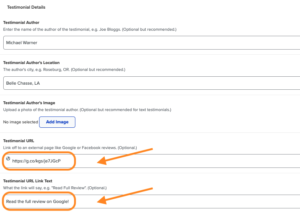This screenshot has width=300, height=212.
Task: Click the orange arrow pointing at the URL
Action: point(125,156)
